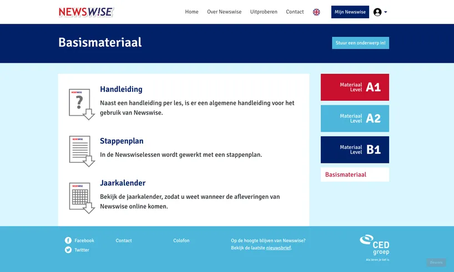The width and height of the screenshot is (454, 272).
Task: Download the Stappenplan document icon
Action: click(82, 151)
